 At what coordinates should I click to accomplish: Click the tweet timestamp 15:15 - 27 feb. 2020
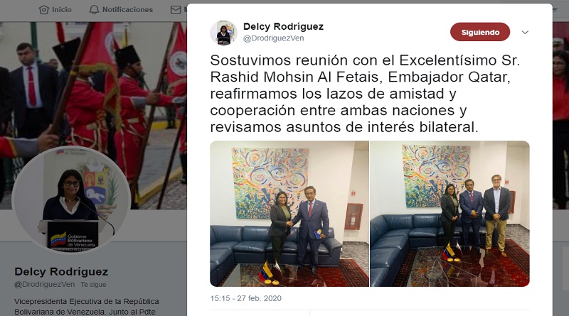coord(245,298)
